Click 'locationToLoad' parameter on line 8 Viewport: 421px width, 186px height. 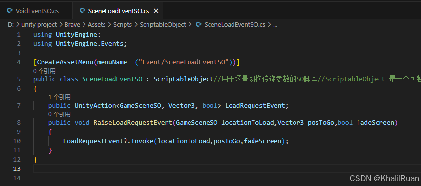click(x=247, y=123)
